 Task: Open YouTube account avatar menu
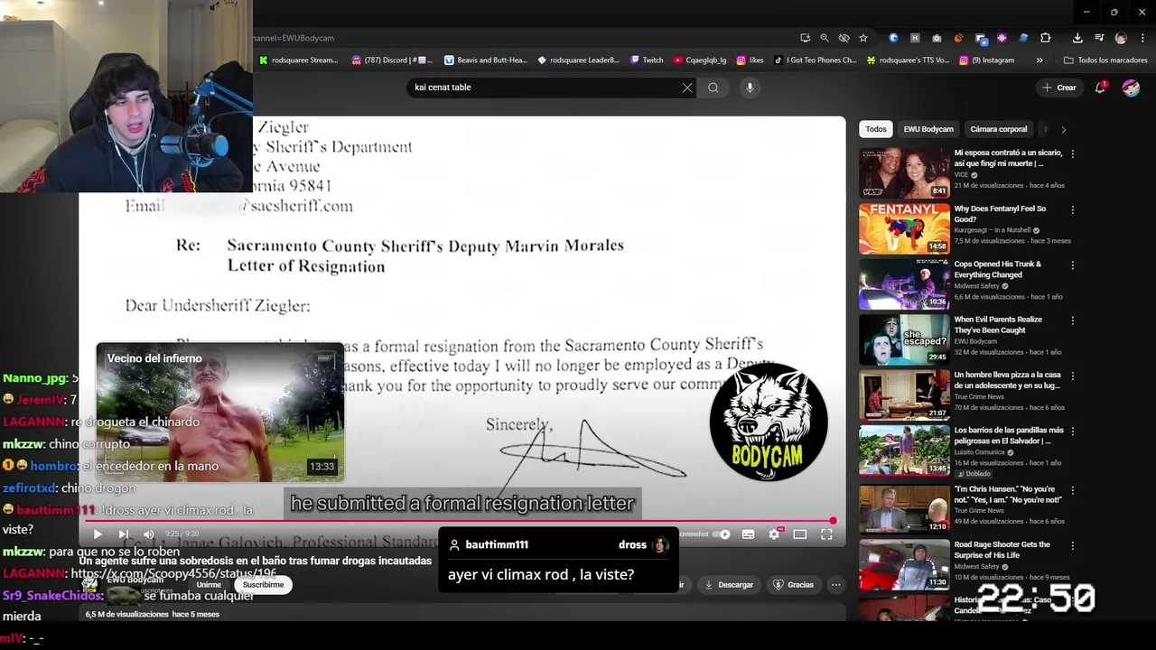(1131, 88)
